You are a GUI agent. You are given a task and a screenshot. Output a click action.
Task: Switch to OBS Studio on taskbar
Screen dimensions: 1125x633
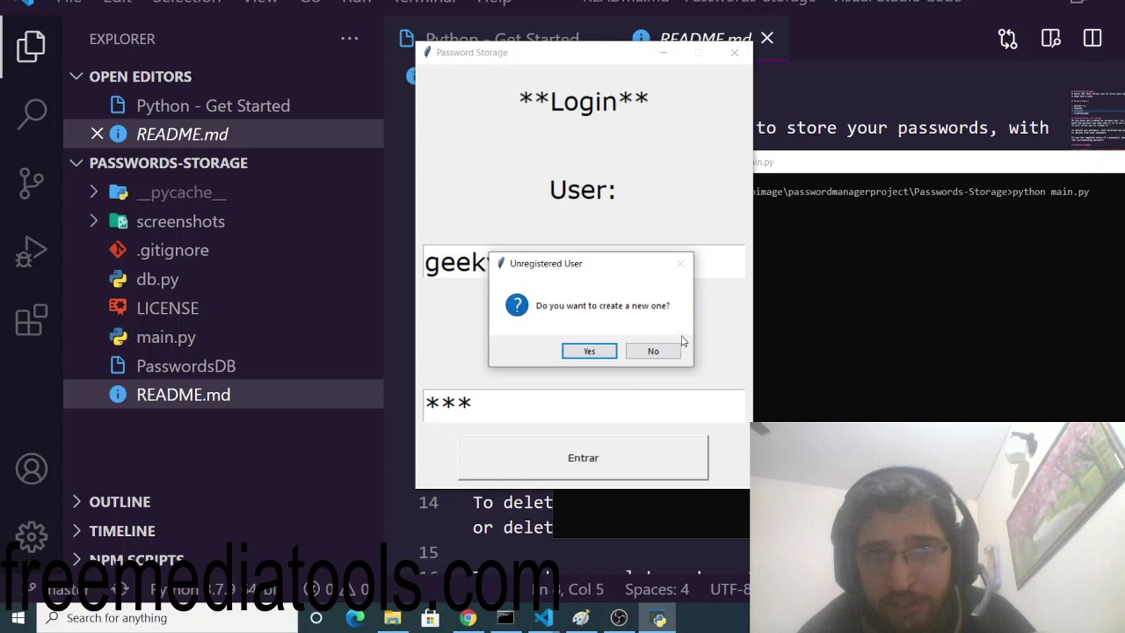[620, 618]
